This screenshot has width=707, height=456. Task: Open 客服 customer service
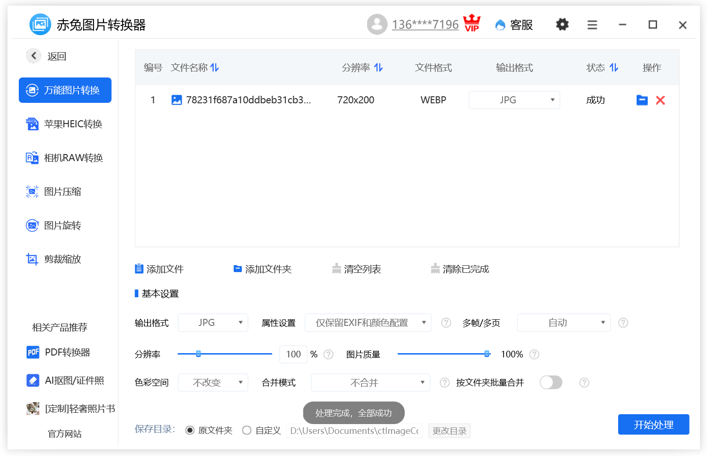tap(514, 25)
